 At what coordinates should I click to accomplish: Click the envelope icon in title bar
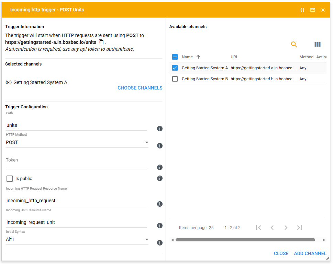click(x=313, y=10)
